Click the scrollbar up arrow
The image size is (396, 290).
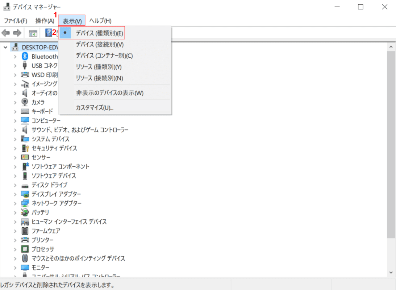(x=391, y=47)
